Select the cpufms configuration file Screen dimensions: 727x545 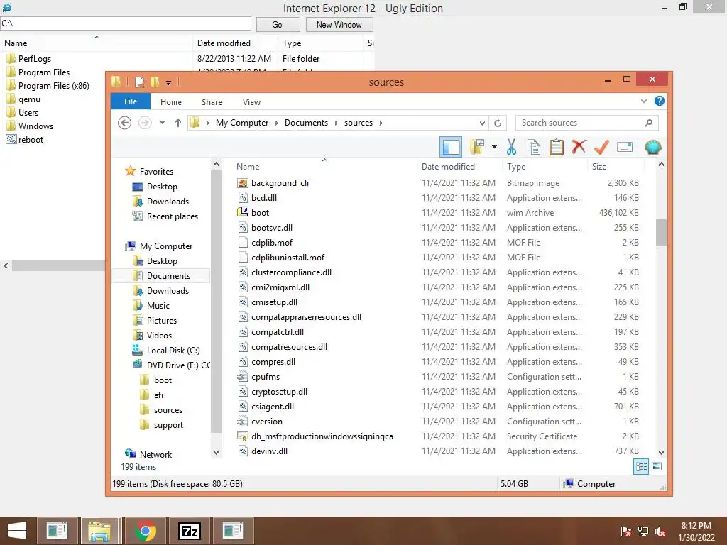pos(266,377)
